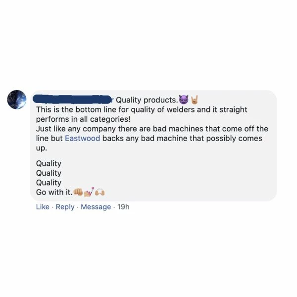Viewport: 297px width, 297px height.
Task: Click the first standalone 'Quality' line
Action: tap(49, 164)
